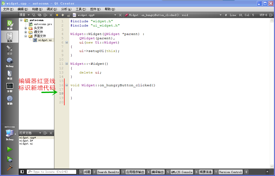Close the widget.cpp document
The image size is (275, 176).
tap(120, 15)
